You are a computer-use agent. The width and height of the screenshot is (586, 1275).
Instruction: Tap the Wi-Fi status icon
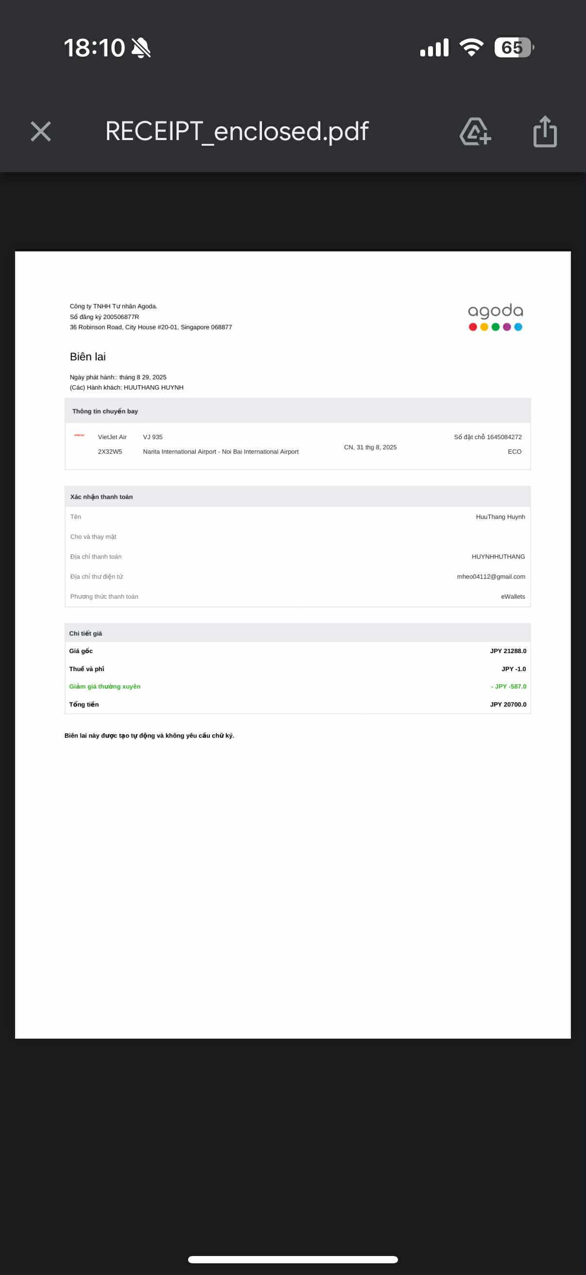pos(471,48)
